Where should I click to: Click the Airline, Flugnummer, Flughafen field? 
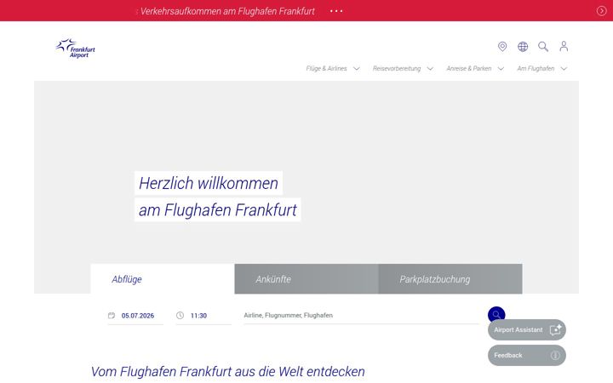[x=361, y=316]
